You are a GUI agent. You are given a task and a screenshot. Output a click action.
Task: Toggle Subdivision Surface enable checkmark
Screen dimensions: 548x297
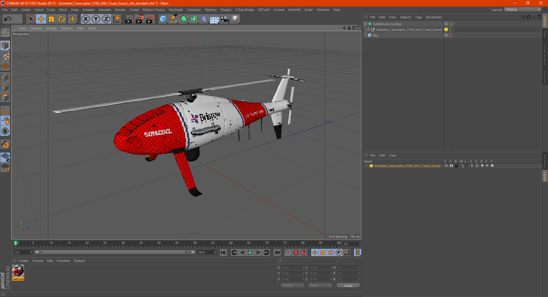pos(453,24)
